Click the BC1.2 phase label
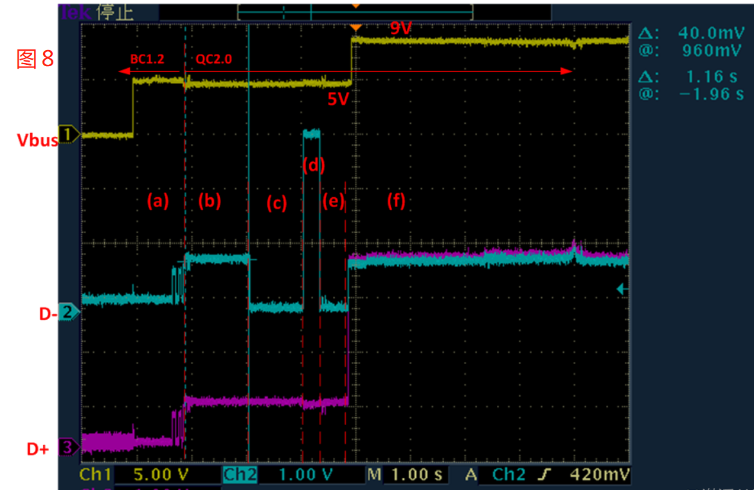This screenshot has height=490, width=754. tap(147, 59)
